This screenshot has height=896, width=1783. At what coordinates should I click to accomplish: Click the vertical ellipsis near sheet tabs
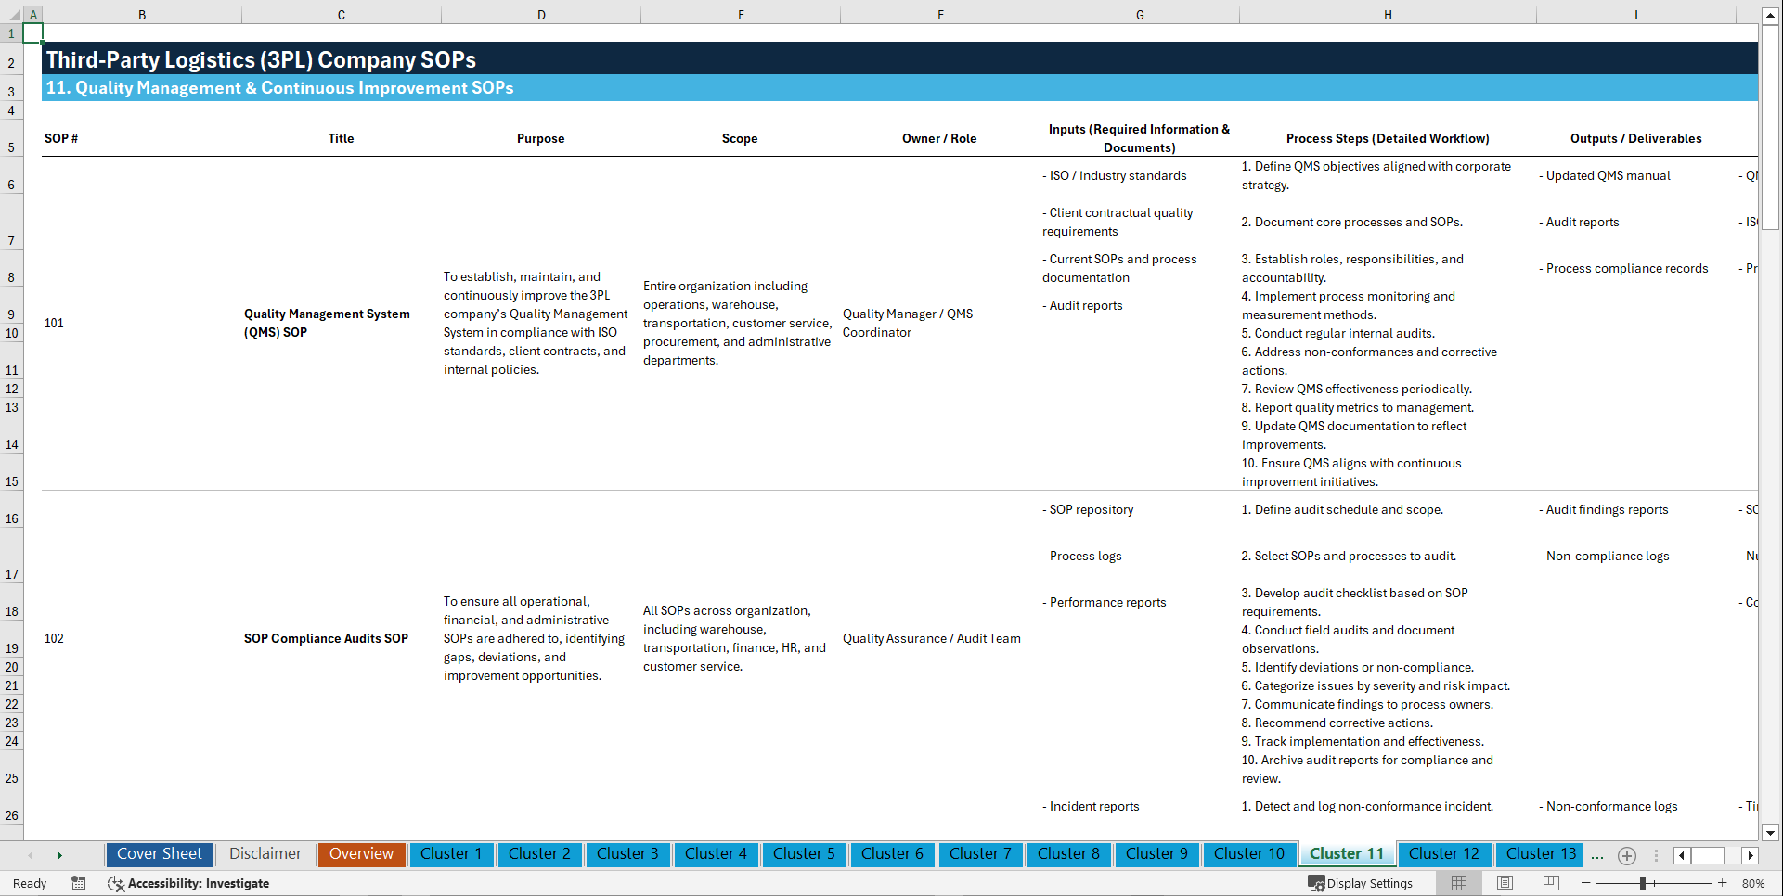(1656, 855)
